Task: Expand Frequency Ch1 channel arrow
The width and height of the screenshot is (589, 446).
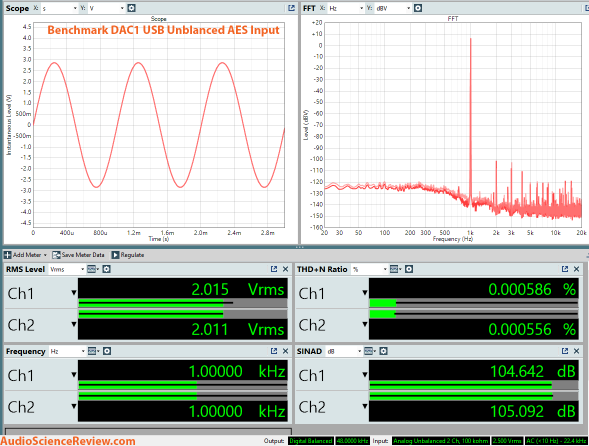Action: pos(74,374)
